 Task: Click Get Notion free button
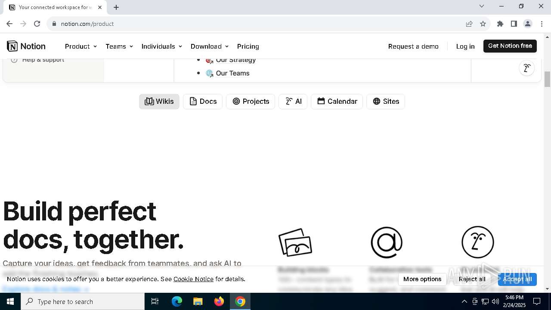tap(510, 46)
